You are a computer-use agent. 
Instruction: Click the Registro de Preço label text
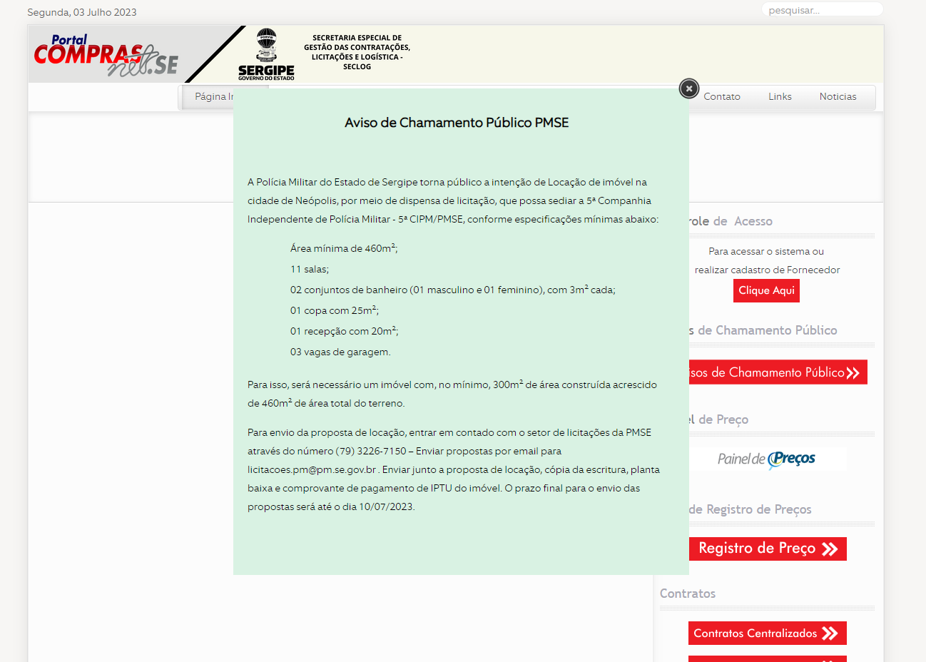[756, 549]
